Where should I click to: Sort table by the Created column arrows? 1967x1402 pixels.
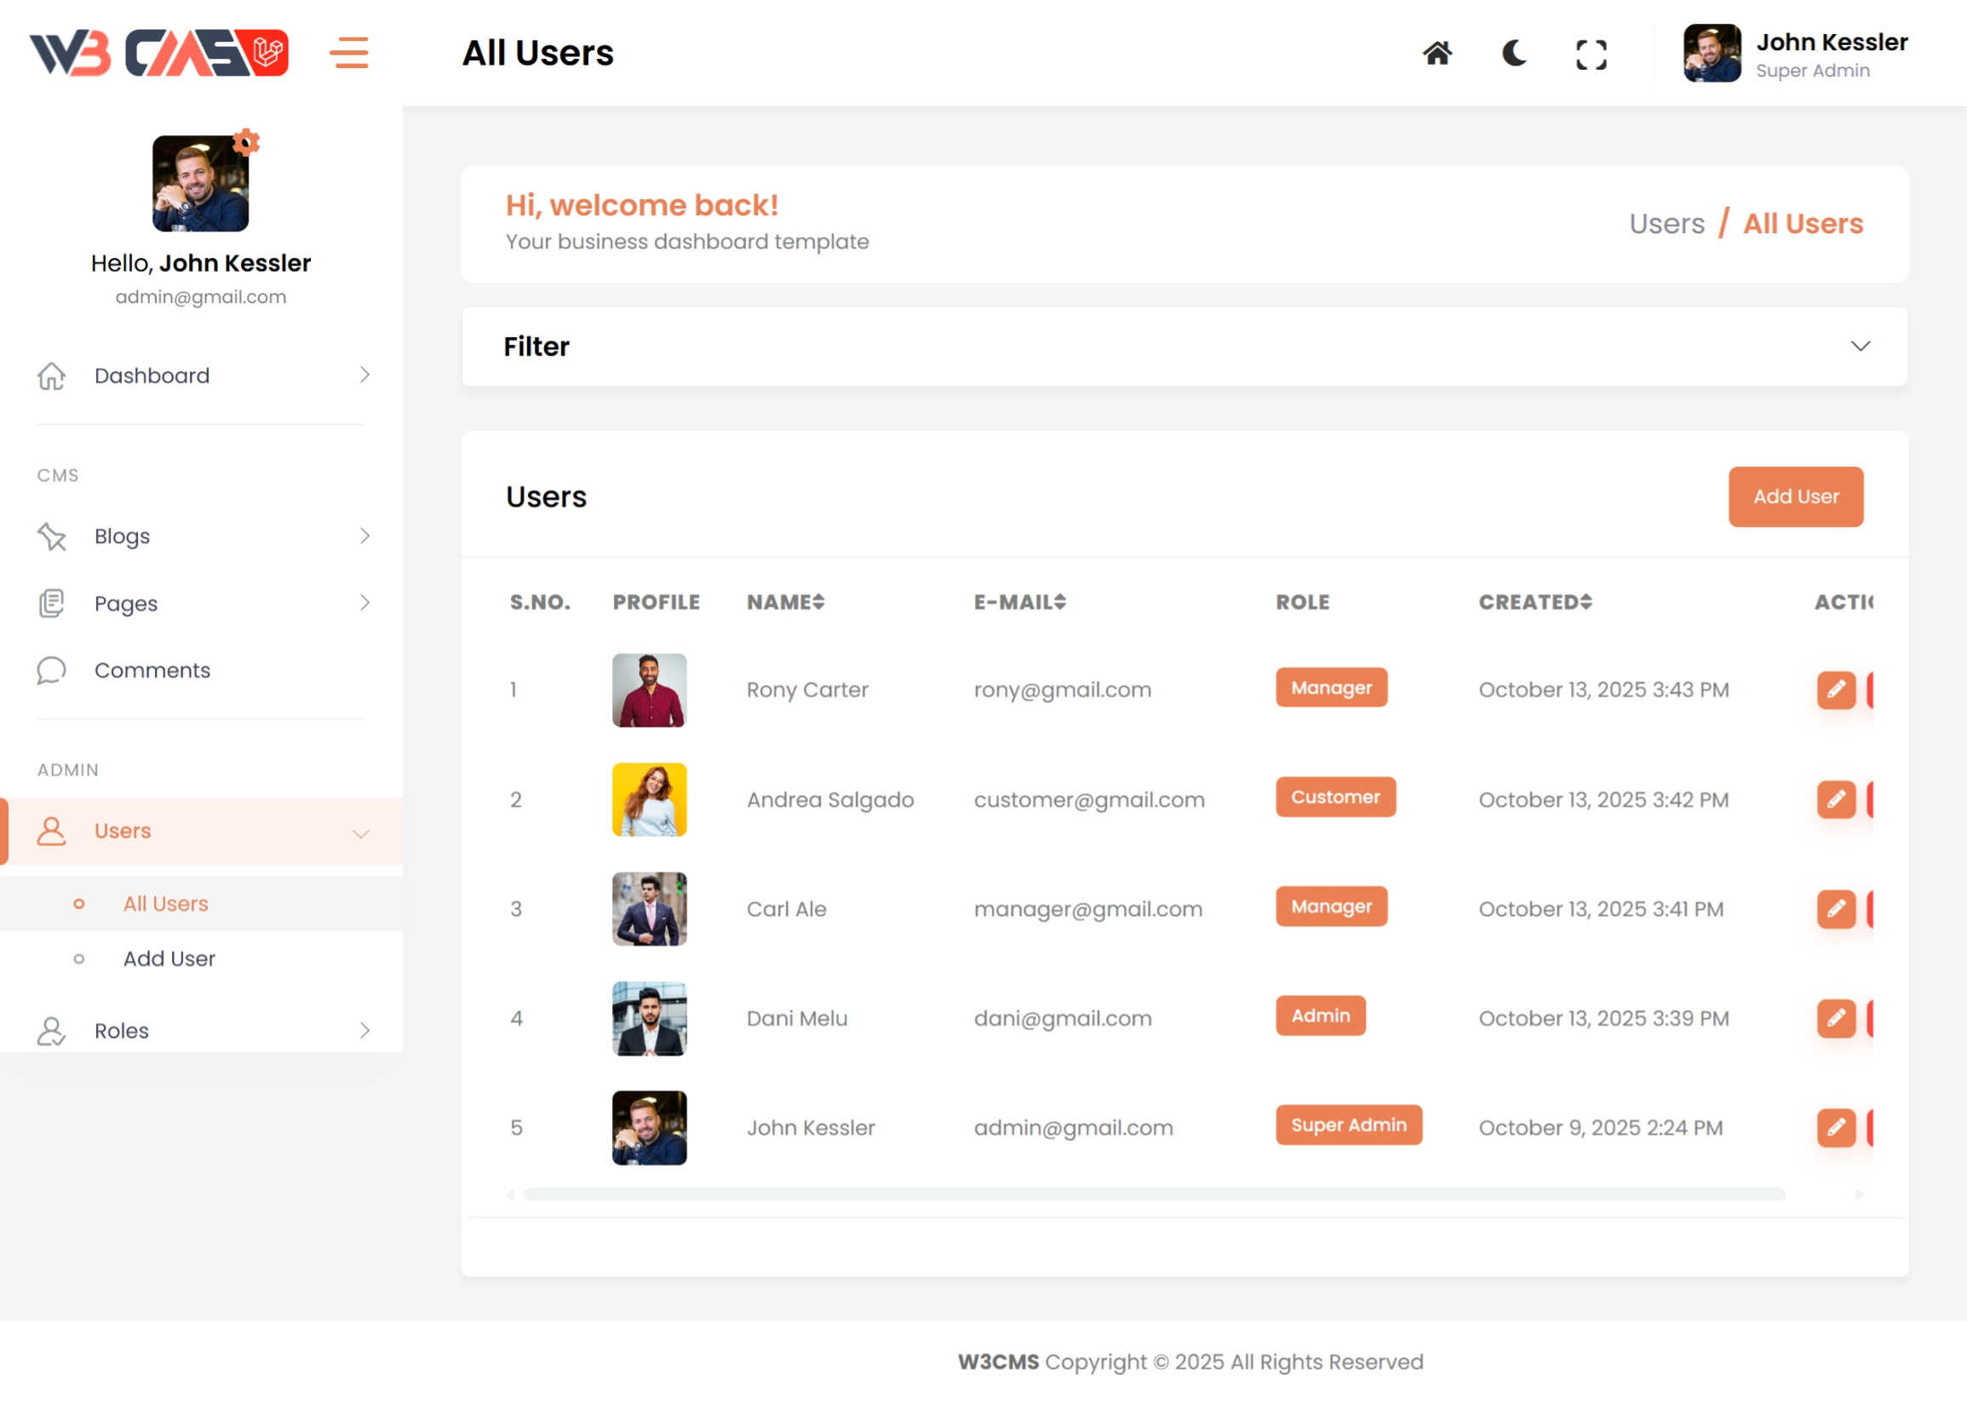point(1586,602)
